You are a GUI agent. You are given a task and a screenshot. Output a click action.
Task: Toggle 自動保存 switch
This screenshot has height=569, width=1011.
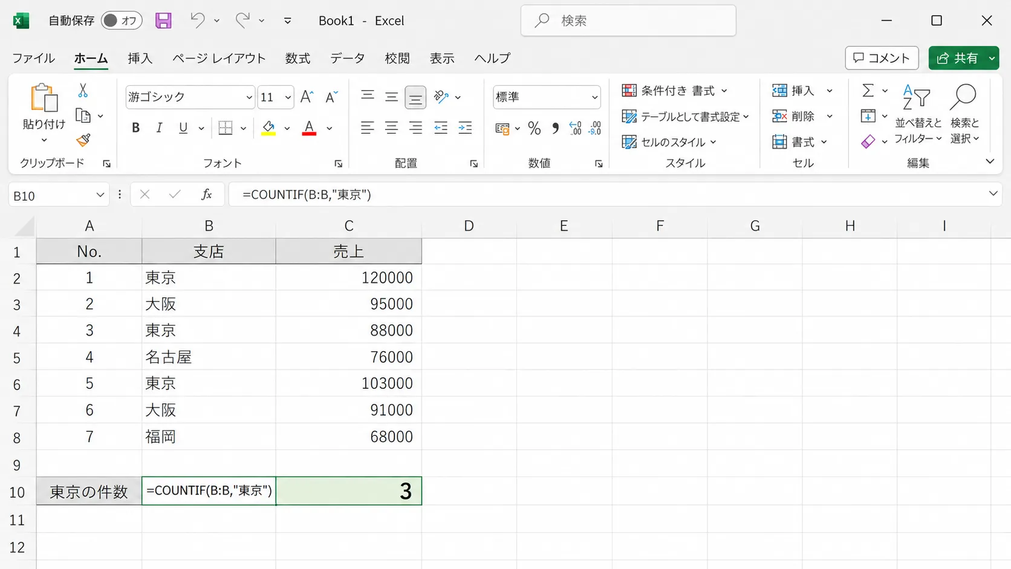point(121,21)
